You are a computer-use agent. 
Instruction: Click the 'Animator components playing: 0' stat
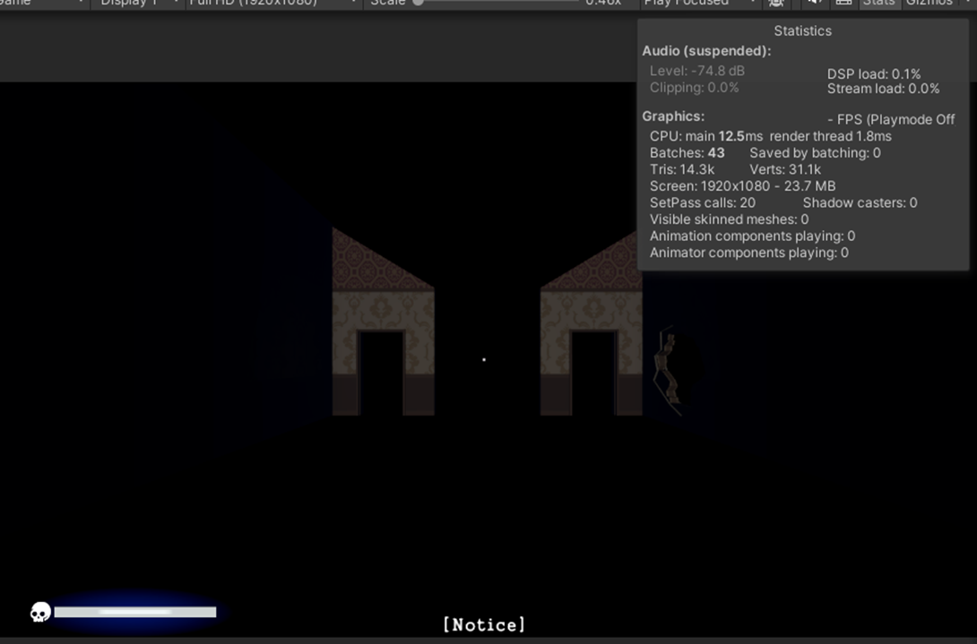tap(749, 253)
